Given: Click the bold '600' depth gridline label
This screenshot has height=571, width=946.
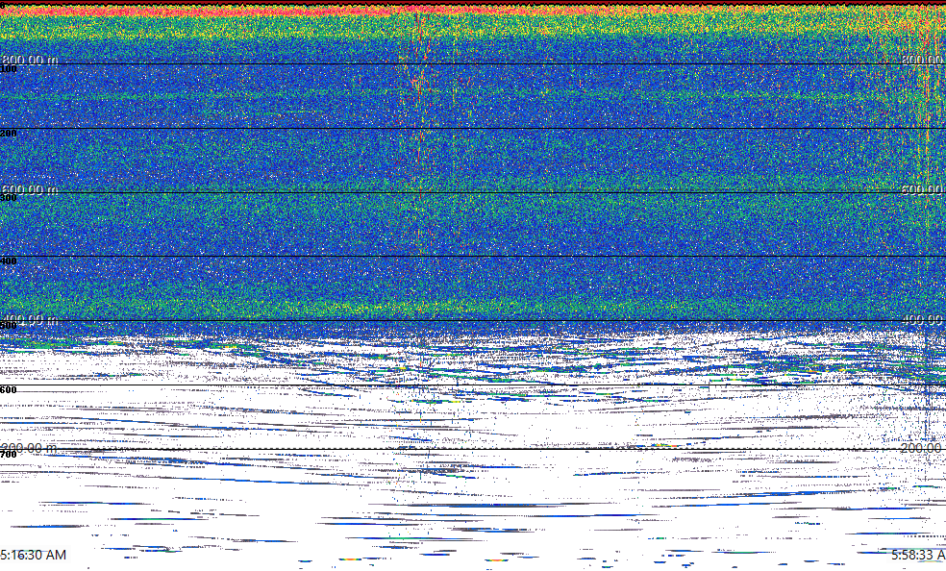Looking at the screenshot, I should click(x=9, y=390).
